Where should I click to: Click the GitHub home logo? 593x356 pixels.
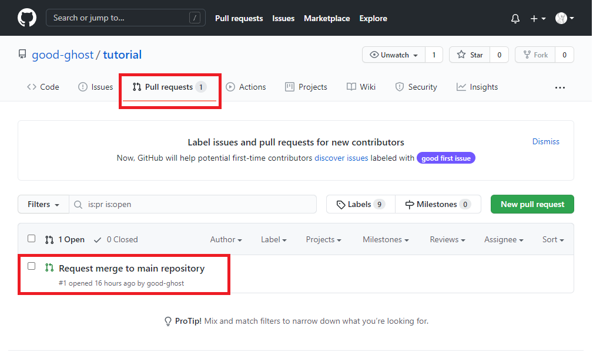click(27, 18)
